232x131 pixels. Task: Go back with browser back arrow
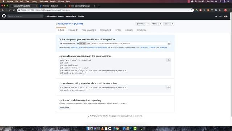click(x=3, y=10)
